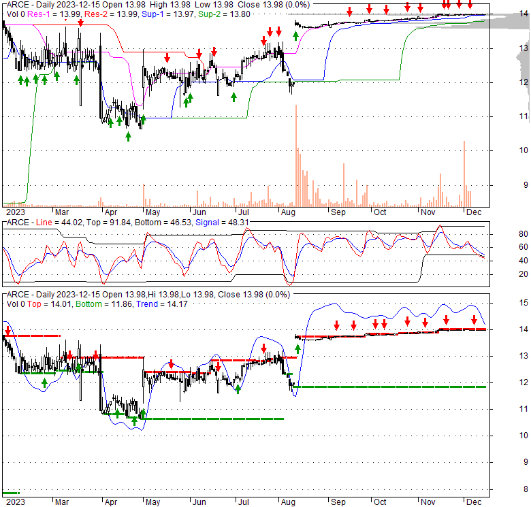531x507 pixels.
Task: Click the Dec label on the top chart axis
Action: coord(474,212)
